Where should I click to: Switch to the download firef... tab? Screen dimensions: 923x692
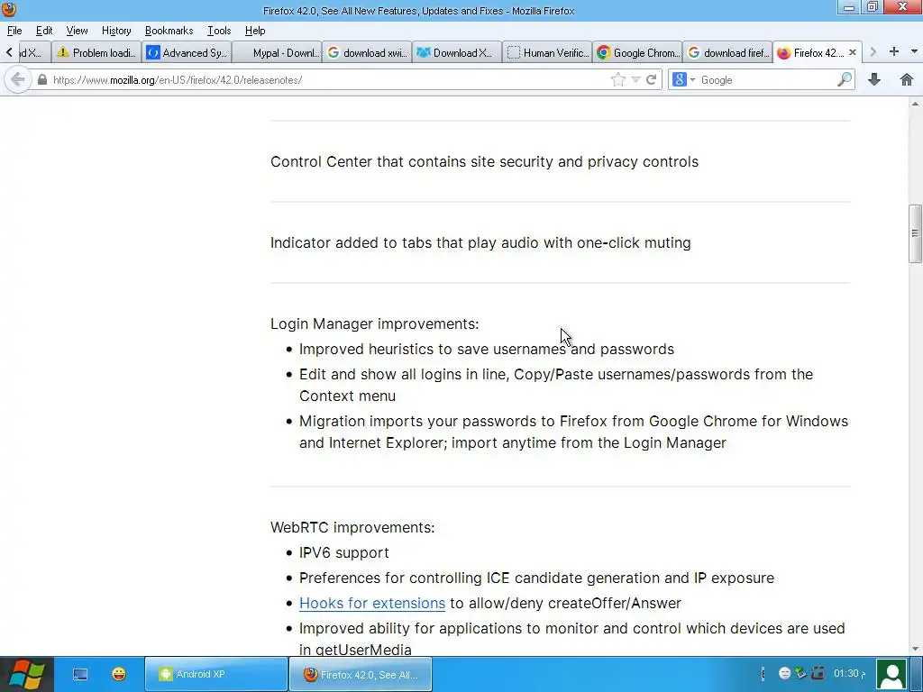728,52
